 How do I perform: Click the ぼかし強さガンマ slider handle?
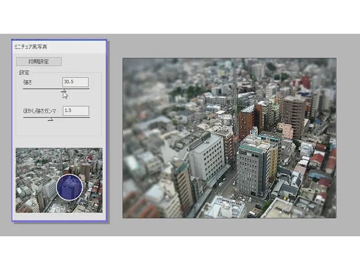[50, 118]
